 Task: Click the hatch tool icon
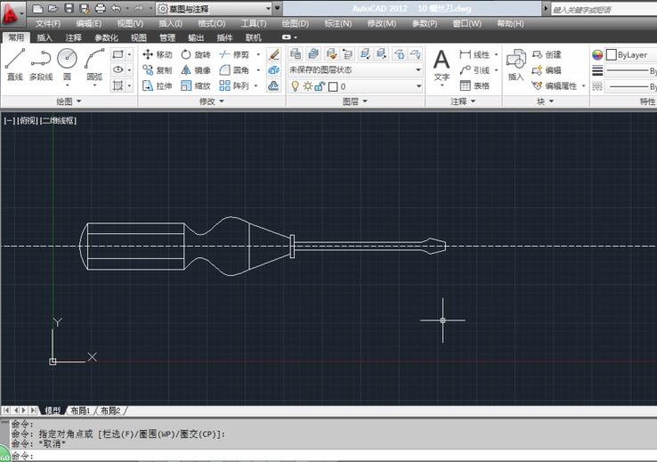coord(118,85)
